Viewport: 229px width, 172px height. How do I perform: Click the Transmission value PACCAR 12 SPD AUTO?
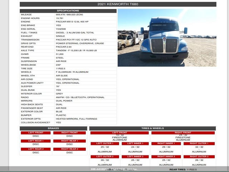[76, 39]
